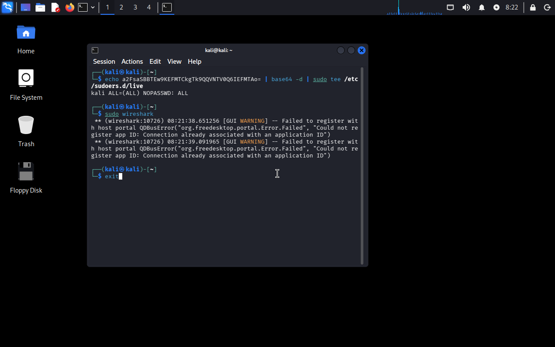Show notifications via the bell icon
The height and width of the screenshot is (347, 555).
click(x=481, y=7)
